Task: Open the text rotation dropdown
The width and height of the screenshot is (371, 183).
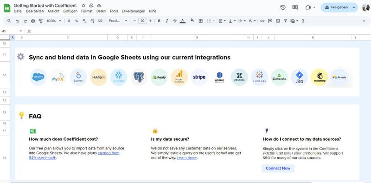Action: (252, 21)
